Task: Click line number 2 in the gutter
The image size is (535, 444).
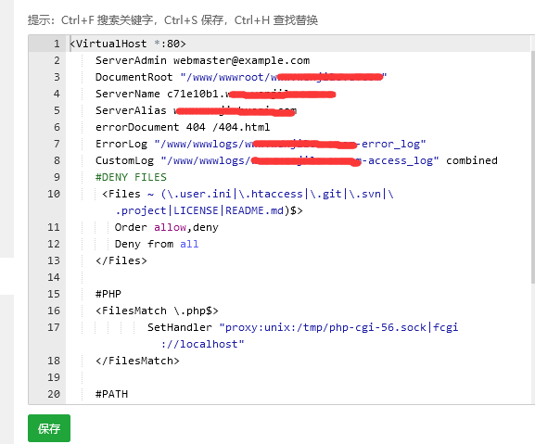Action: pyautogui.click(x=57, y=60)
